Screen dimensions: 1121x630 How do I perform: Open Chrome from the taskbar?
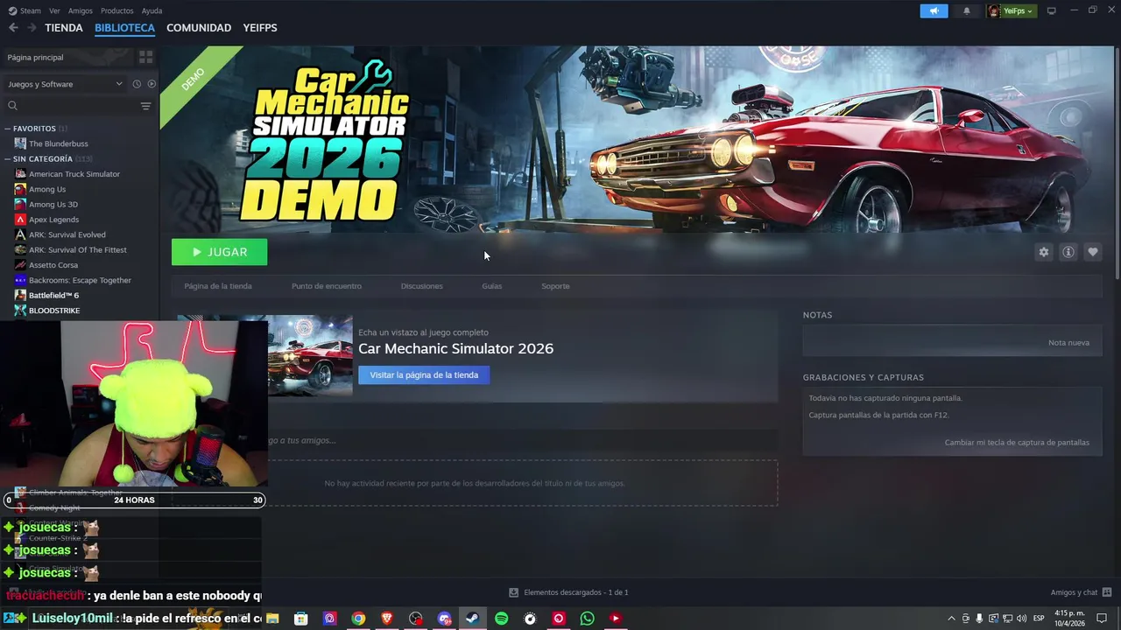pyautogui.click(x=358, y=619)
